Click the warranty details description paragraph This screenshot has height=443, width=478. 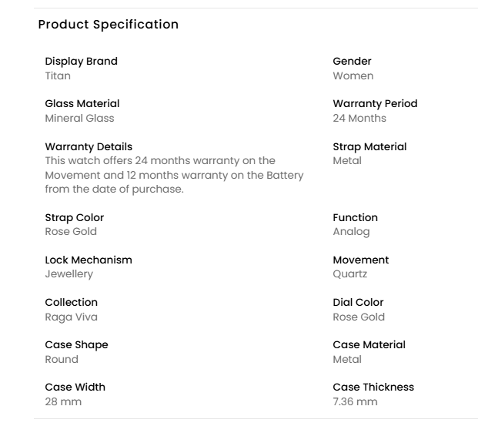click(x=174, y=176)
